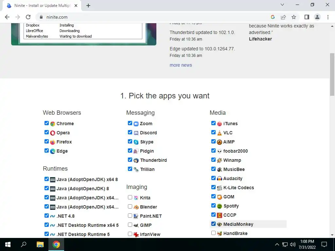Go back to previous page
335x251 pixels.
pyautogui.click(x=7, y=17)
